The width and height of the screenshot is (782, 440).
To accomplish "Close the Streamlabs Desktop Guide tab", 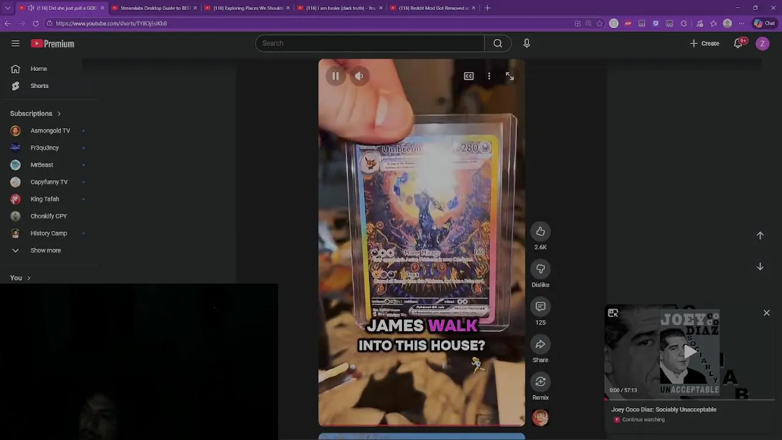I will tap(195, 8).
